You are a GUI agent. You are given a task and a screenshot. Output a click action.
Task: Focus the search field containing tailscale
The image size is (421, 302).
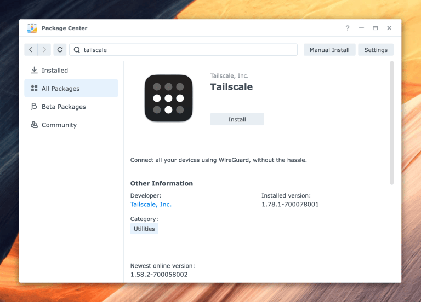click(x=184, y=50)
